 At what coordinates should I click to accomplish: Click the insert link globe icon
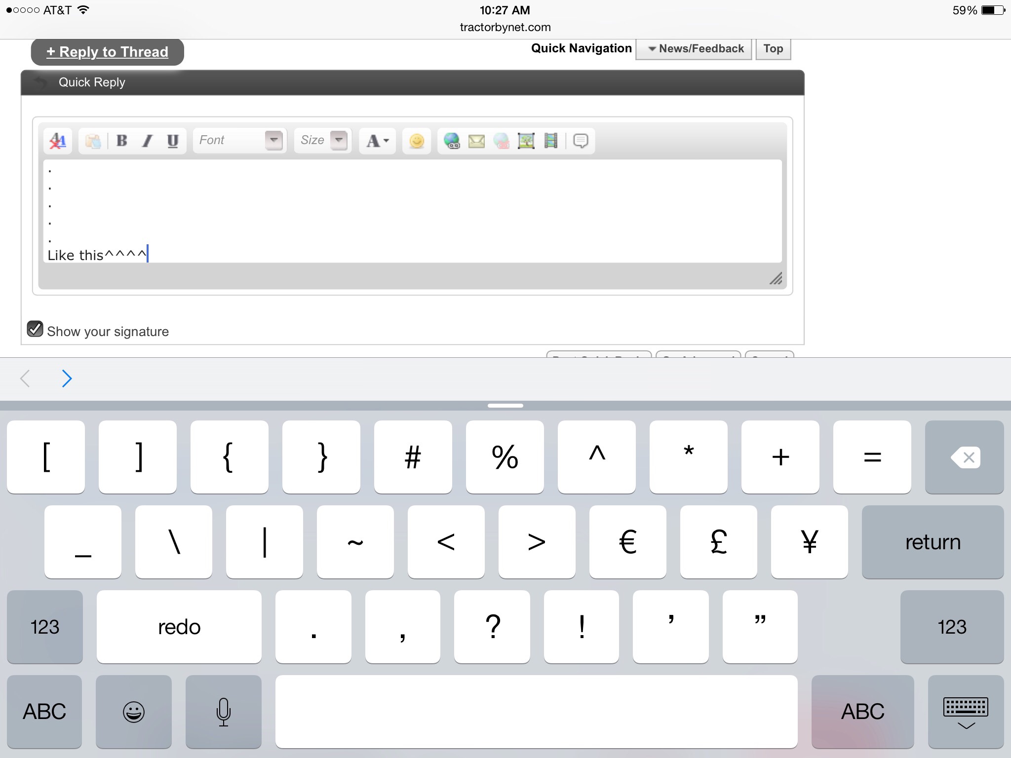[452, 141]
